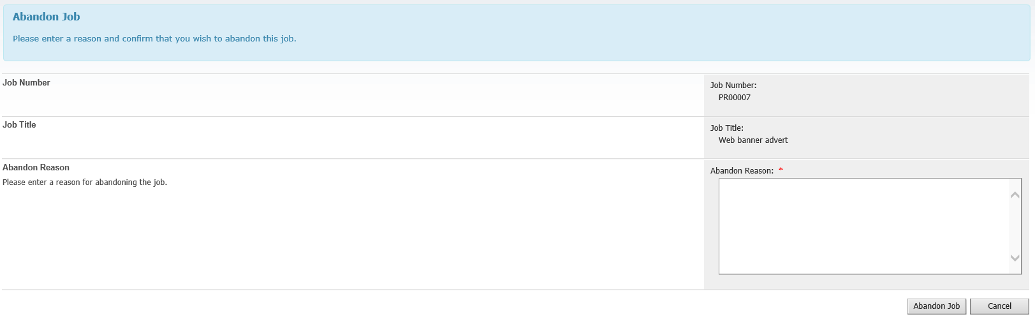Screen dimensions: 1035x319
Task: Click the Abandon Job button
Action: [x=936, y=306]
